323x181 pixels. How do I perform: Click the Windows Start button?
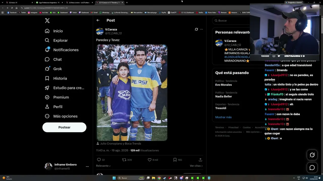click(x=114, y=178)
